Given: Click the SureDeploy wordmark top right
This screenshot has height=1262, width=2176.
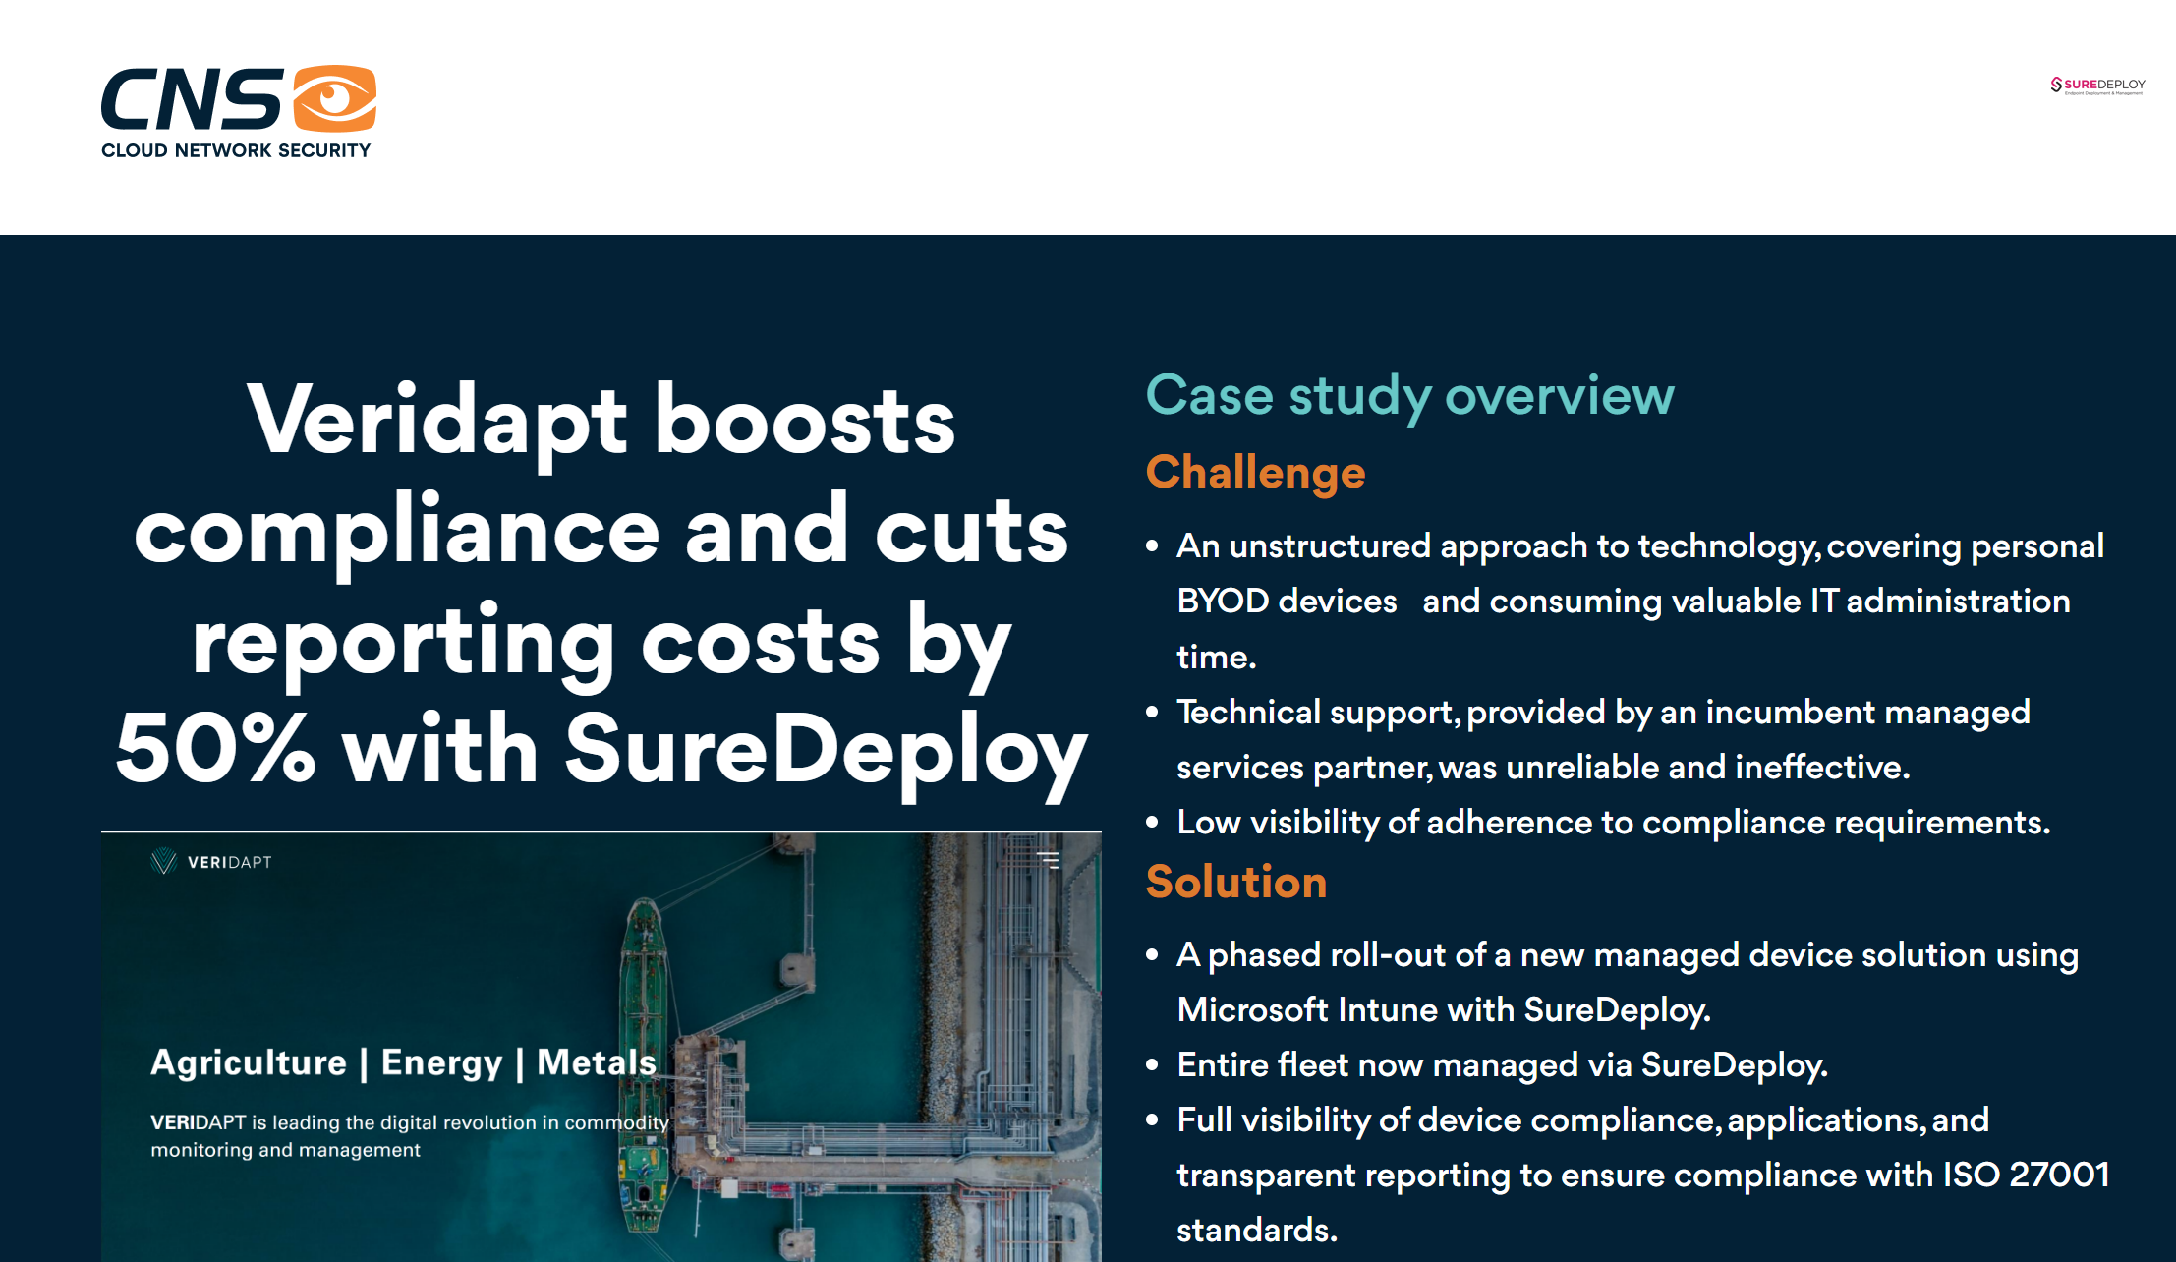Looking at the screenshot, I should 2103,86.
